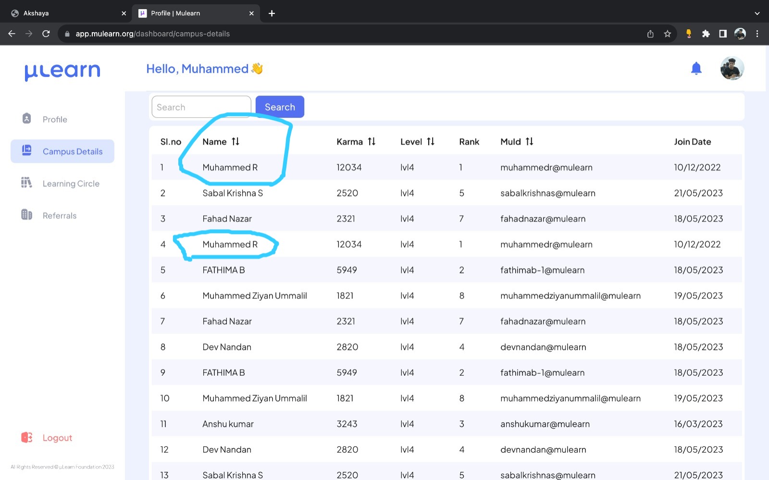This screenshot has height=480, width=769.
Task: Open Referrals using its sidebar icon
Action: (x=26, y=215)
